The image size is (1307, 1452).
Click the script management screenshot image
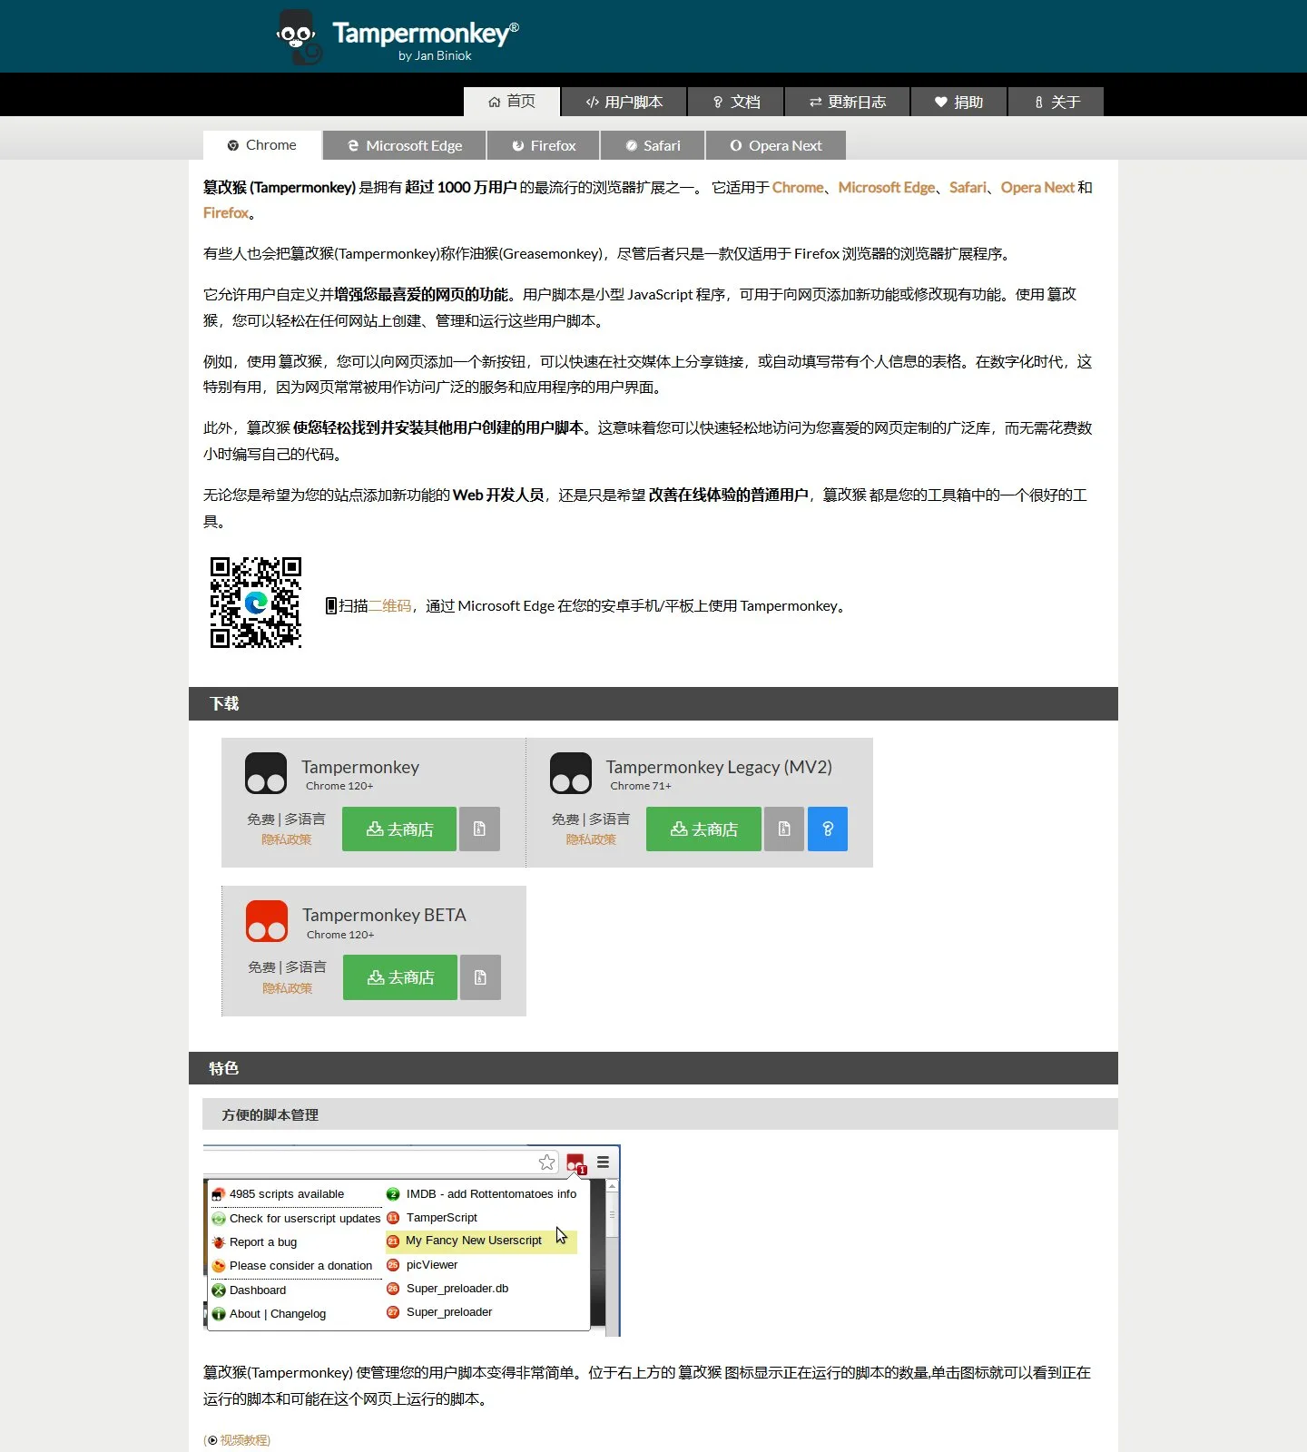[411, 1240]
